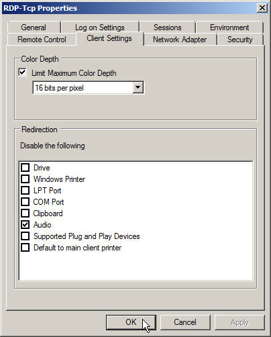Toggle Limit Maximum Color Depth checkbox
The height and width of the screenshot is (337, 271).
[23, 73]
